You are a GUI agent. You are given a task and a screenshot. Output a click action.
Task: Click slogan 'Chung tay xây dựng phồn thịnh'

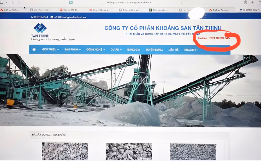coord(53,39)
